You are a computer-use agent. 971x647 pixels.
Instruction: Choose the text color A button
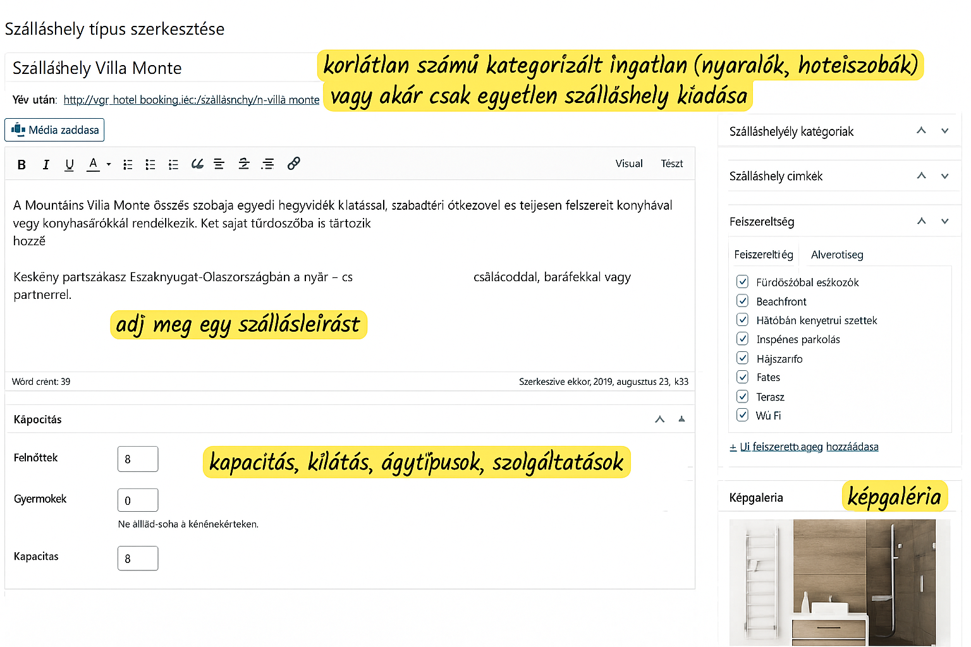pyautogui.click(x=93, y=164)
